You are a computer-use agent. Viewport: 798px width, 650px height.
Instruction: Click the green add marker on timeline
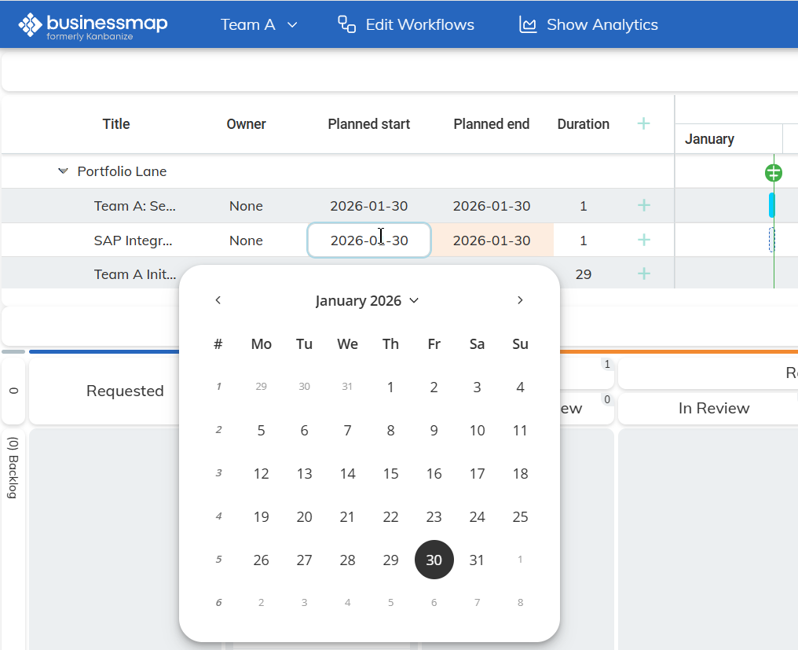pos(773,173)
